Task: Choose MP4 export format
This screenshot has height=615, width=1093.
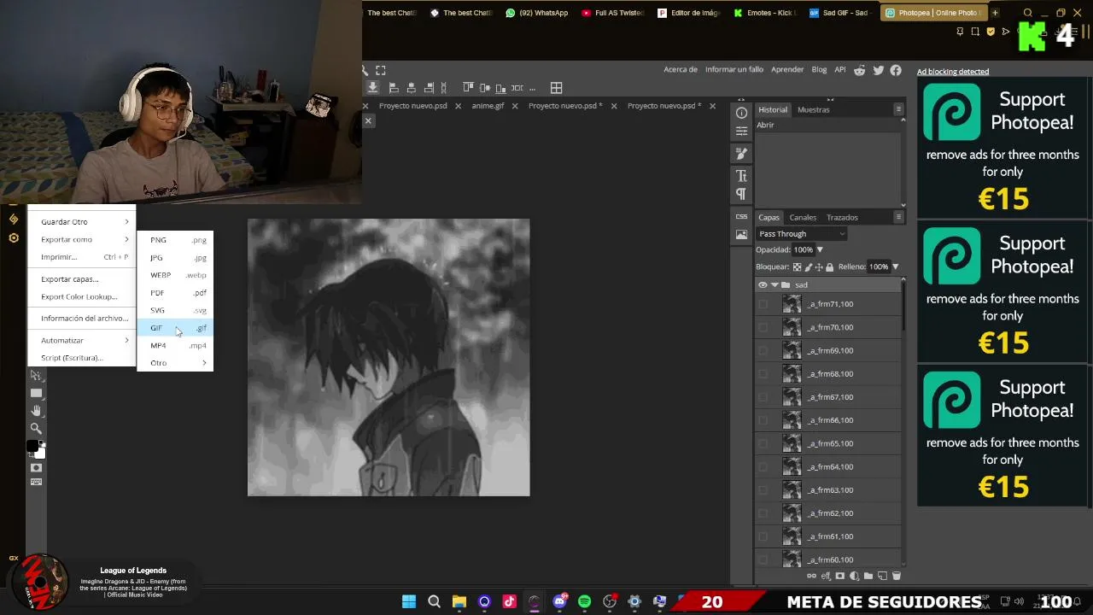Action: tap(175, 346)
